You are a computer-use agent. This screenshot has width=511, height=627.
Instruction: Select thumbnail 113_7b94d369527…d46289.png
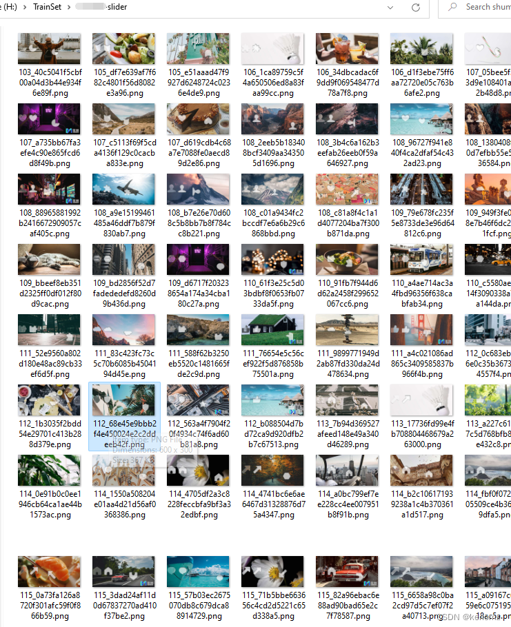coord(347,400)
